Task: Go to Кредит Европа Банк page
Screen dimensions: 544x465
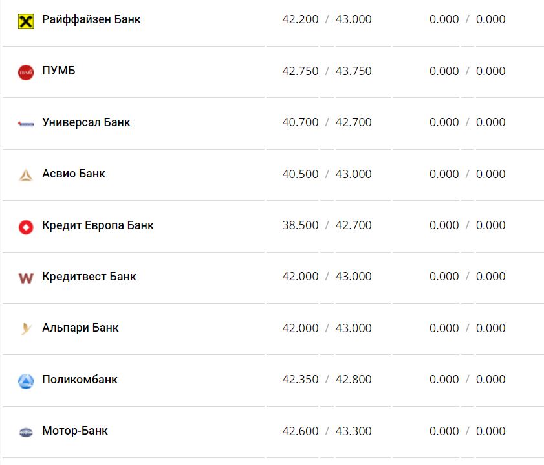Action: (x=98, y=225)
